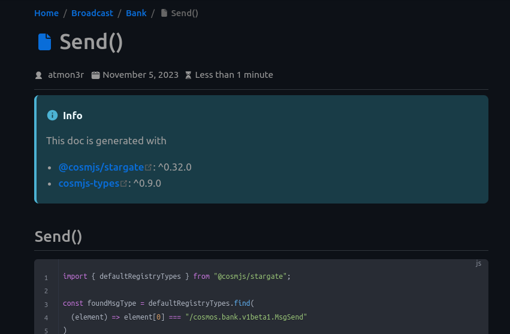Screen dimensions: 510x334
Task: Click the Info box heading
Action: pyautogui.click(x=73, y=116)
